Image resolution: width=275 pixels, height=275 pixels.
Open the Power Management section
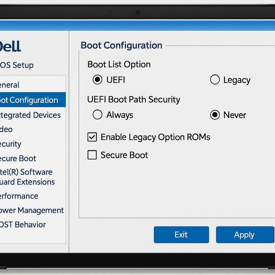pos(31,211)
